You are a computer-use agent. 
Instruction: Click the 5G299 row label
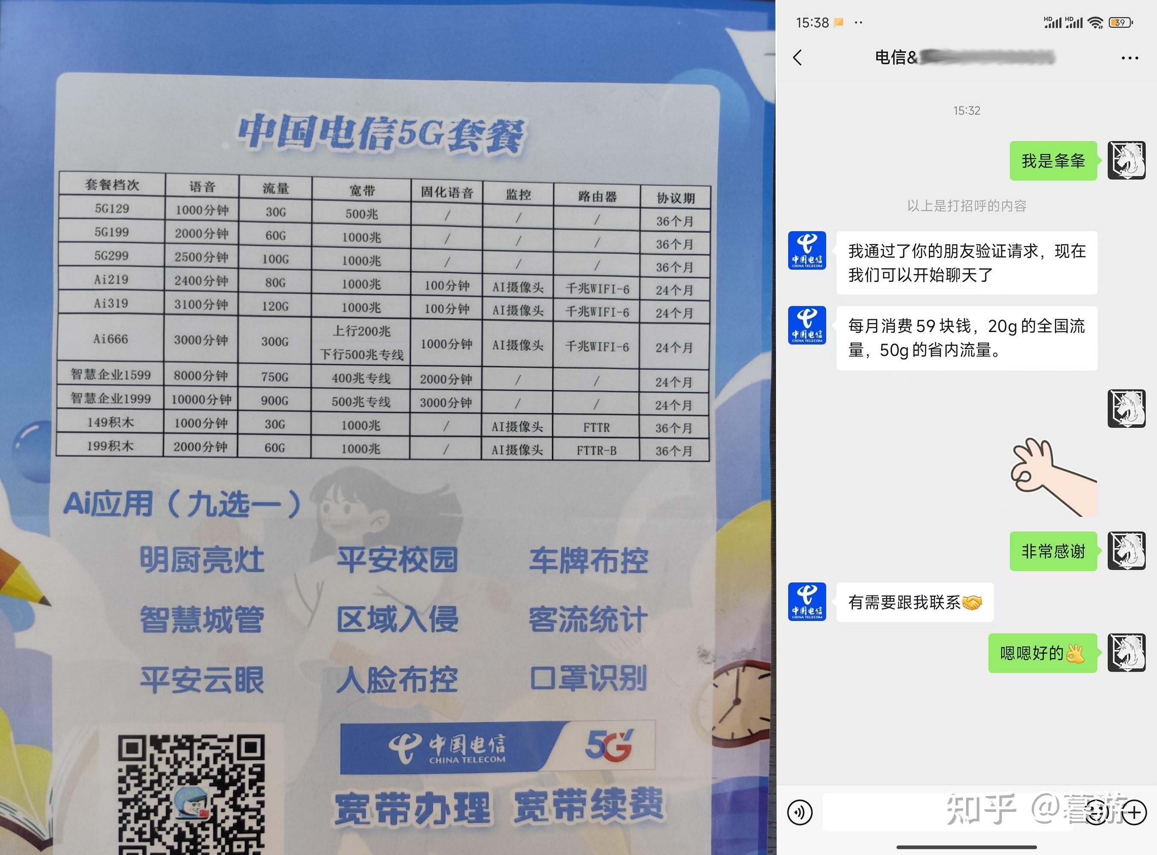click(111, 256)
